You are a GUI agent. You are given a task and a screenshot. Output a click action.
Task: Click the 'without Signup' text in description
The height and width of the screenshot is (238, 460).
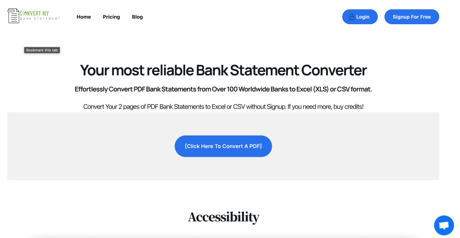[266, 107]
